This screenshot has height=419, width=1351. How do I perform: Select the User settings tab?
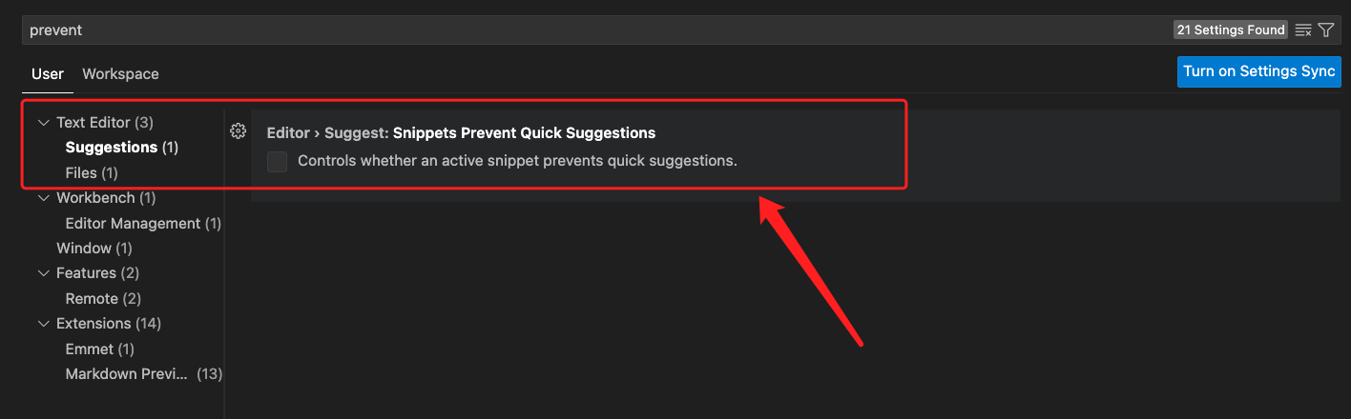tap(48, 73)
